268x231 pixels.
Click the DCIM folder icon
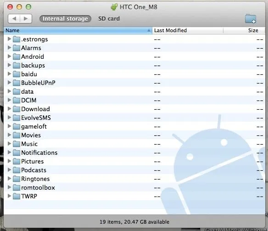coord(17,100)
